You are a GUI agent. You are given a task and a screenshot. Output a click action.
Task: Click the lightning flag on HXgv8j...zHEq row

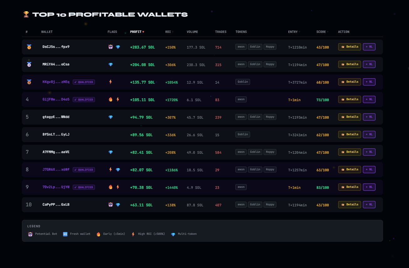point(110,82)
